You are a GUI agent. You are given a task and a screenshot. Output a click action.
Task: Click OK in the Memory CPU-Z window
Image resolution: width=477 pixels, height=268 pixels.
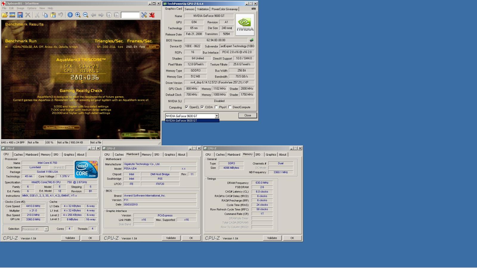pos(292,238)
